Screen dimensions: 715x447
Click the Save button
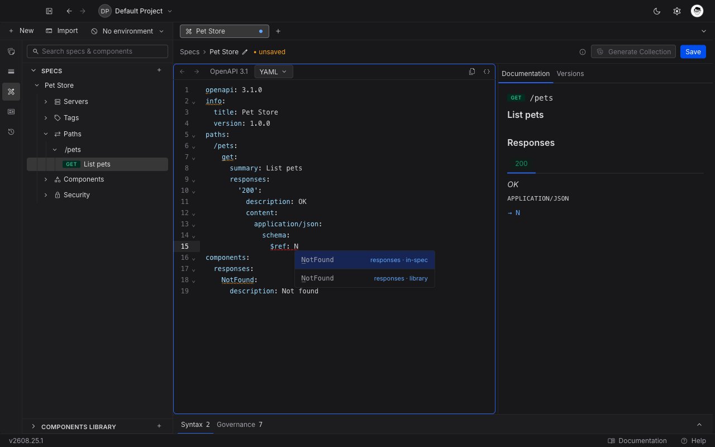coord(693,52)
